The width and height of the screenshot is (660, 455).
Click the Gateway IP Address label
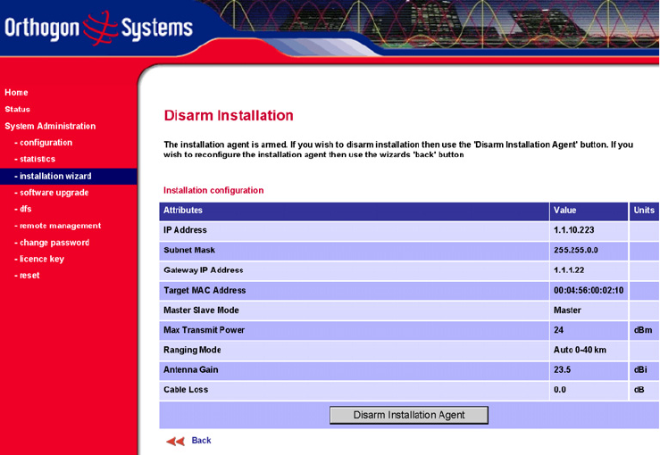[x=204, y=270]
